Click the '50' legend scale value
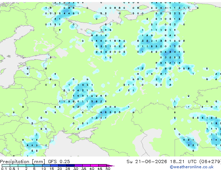This screenshot has height=170, width=221. tap(108, 169)
